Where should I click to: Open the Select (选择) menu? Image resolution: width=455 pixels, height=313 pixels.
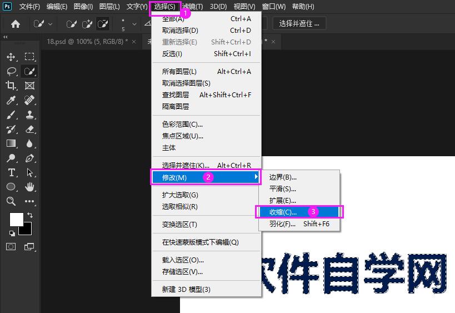(x=165, y=6)
